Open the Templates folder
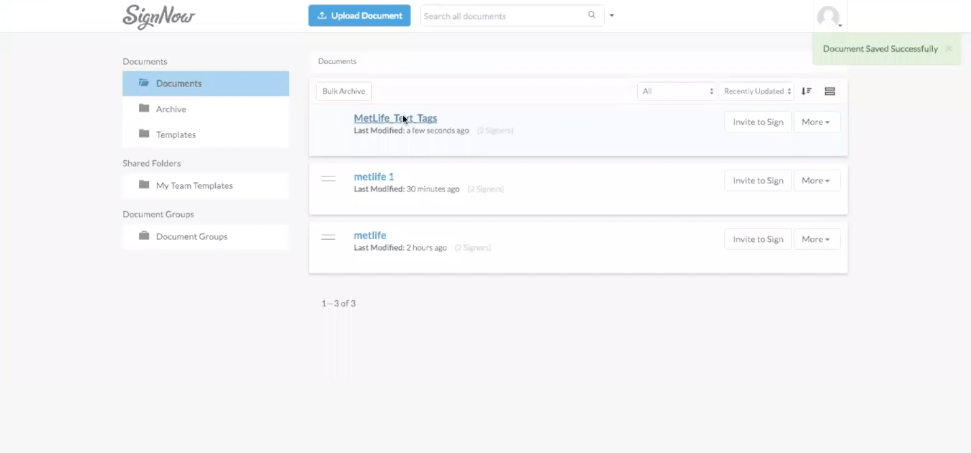The image size is (971, 453). point(176,134)
